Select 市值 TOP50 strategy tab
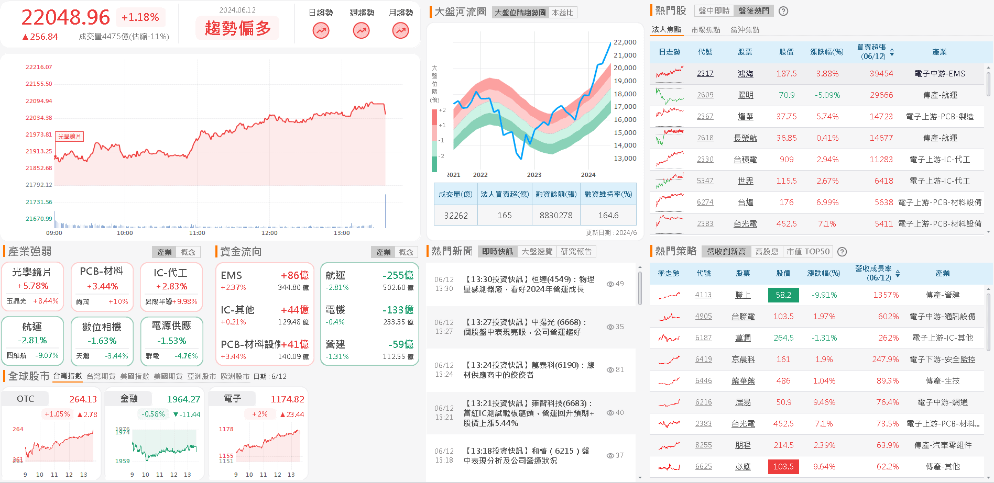 [x=808, y=252]
